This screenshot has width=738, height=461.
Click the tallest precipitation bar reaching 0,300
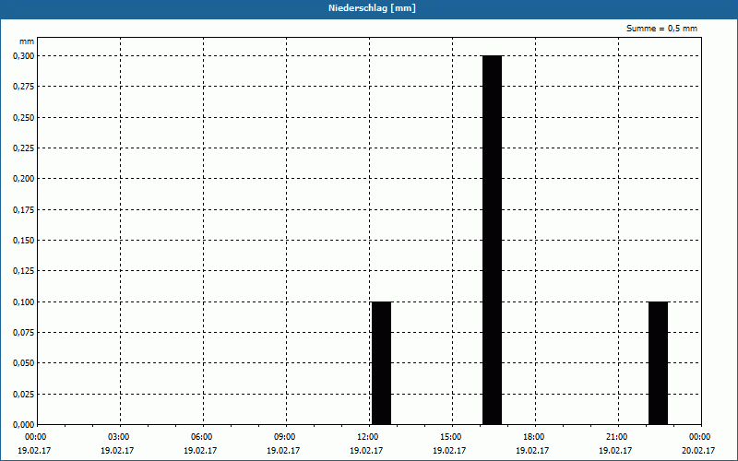493,240
